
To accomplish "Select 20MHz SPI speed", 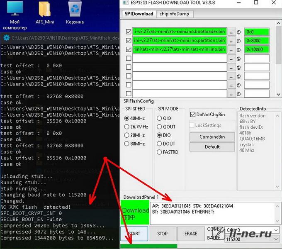I will [126, 135].
